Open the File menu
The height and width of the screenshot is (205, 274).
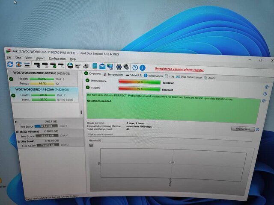tap(9, 57)
